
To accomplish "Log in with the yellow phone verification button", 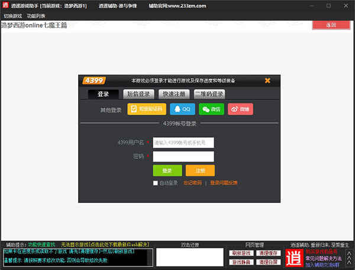I will (147, 109).
